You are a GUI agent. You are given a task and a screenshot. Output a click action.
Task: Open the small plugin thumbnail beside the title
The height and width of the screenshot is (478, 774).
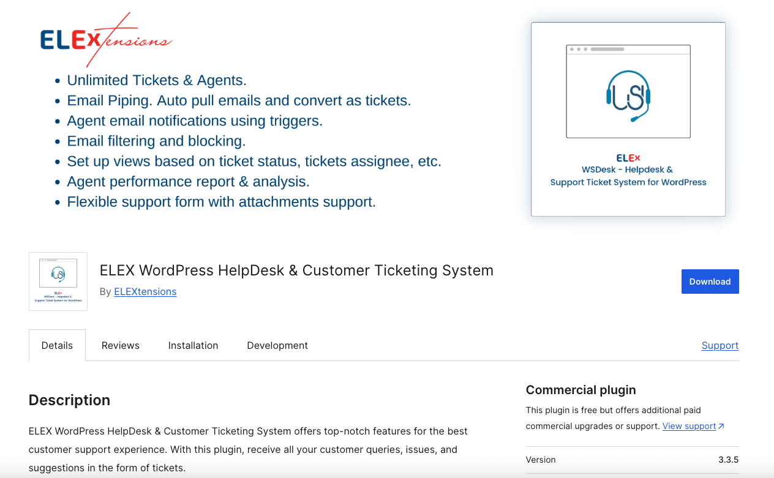point(58,282)
